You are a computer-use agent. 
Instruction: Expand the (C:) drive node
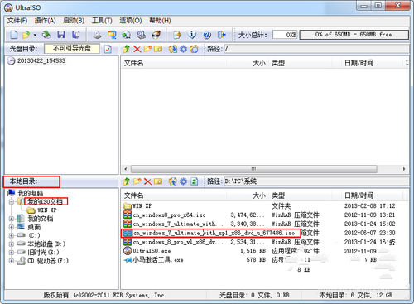coord(12,235)
